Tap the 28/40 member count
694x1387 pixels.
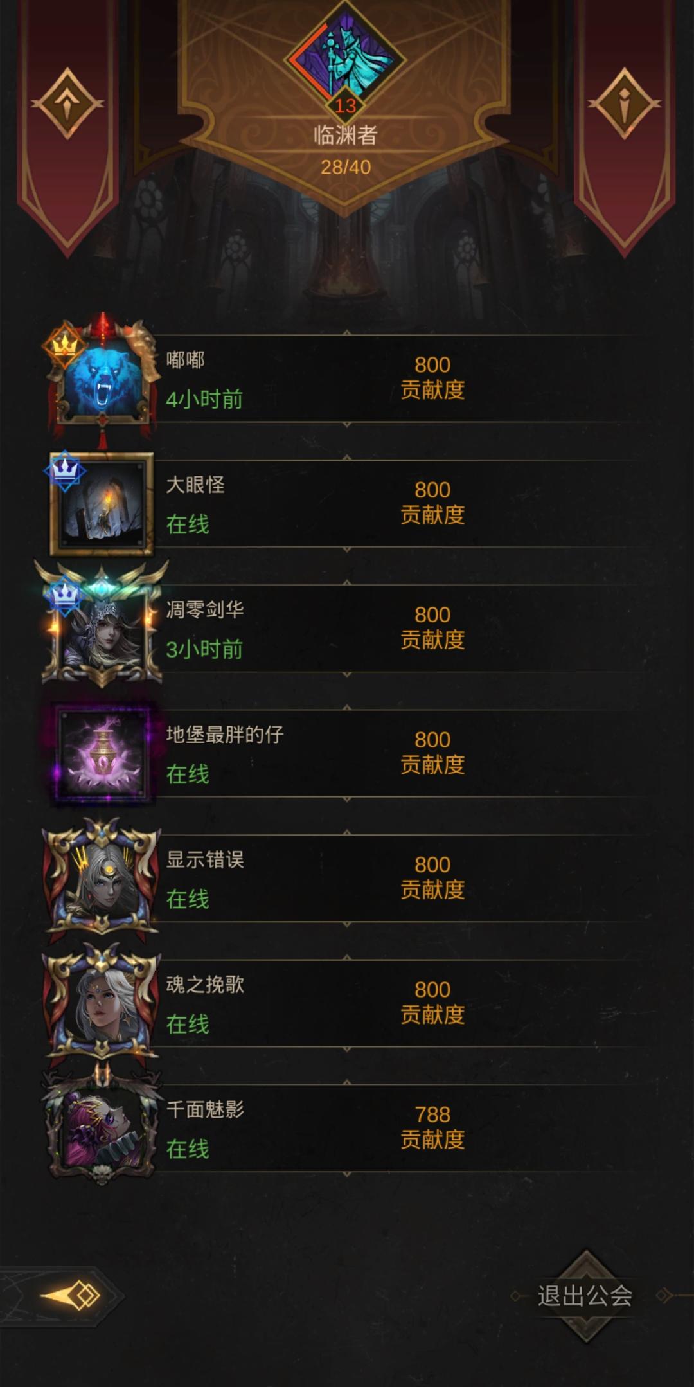click(x=346, y=167)
